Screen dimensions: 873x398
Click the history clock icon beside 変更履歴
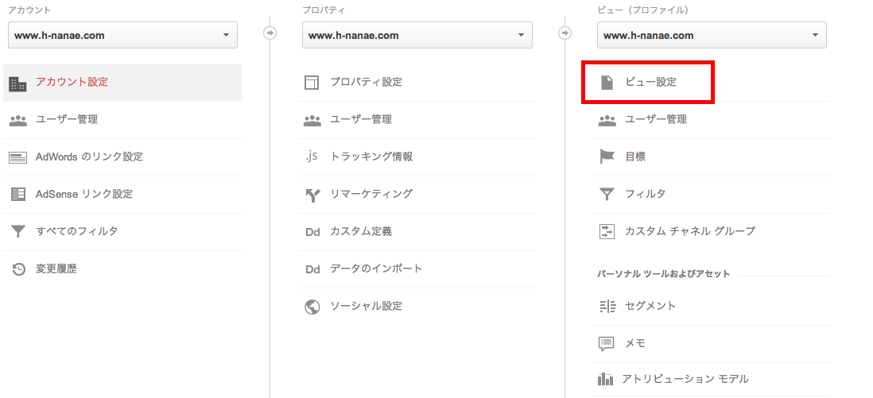click(x=18, y=269)
